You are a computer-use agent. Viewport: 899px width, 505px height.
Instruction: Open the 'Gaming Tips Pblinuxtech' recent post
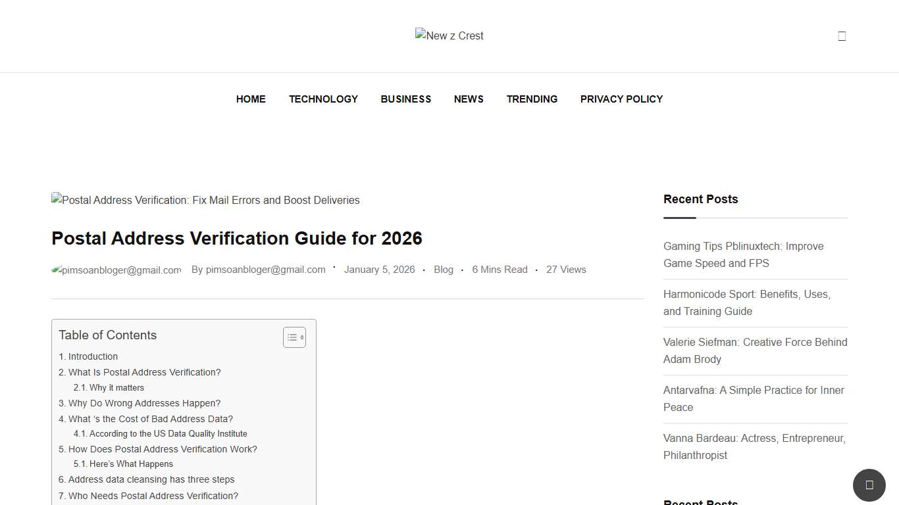743,254
